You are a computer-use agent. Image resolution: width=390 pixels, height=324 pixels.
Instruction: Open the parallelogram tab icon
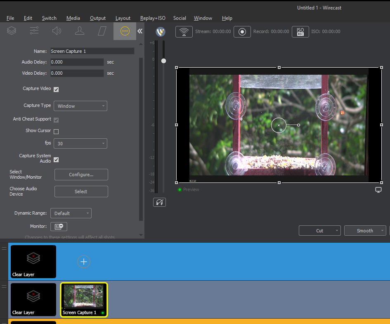pyautogui.click(x=102, y=31)
